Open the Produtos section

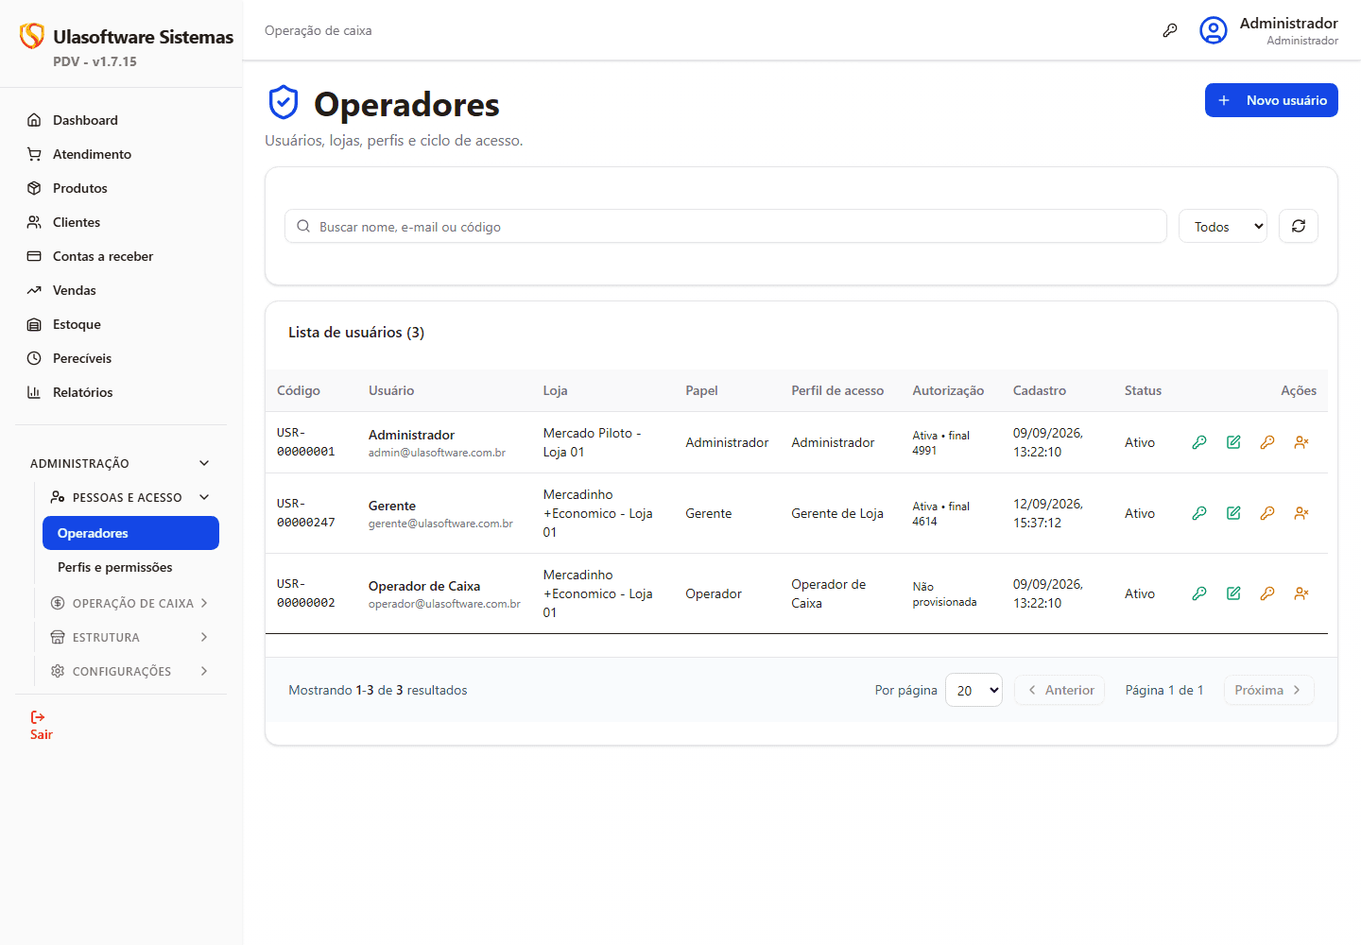click(x=121, y=188)
